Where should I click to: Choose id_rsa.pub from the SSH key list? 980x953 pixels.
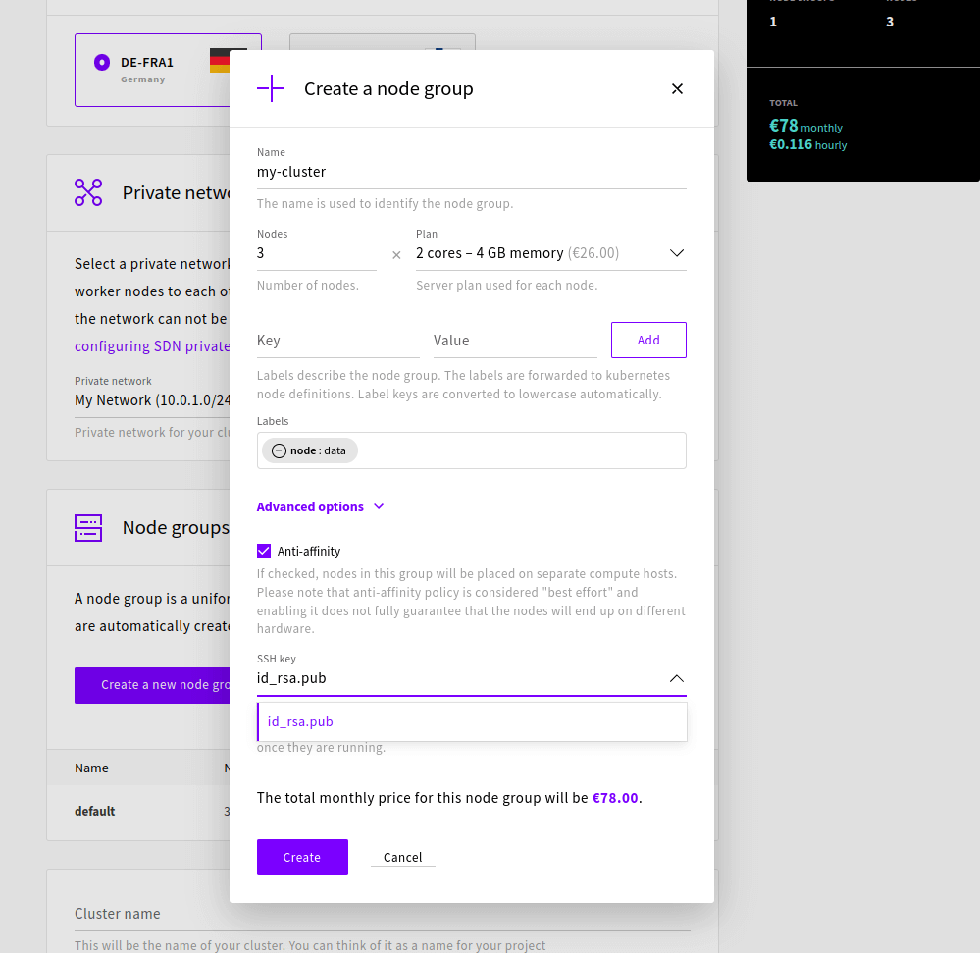pos(472,722)
